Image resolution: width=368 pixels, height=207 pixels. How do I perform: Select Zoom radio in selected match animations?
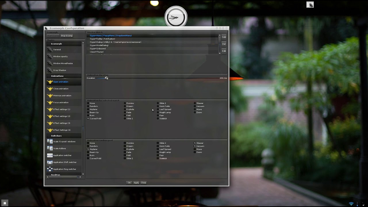[195, 112]
